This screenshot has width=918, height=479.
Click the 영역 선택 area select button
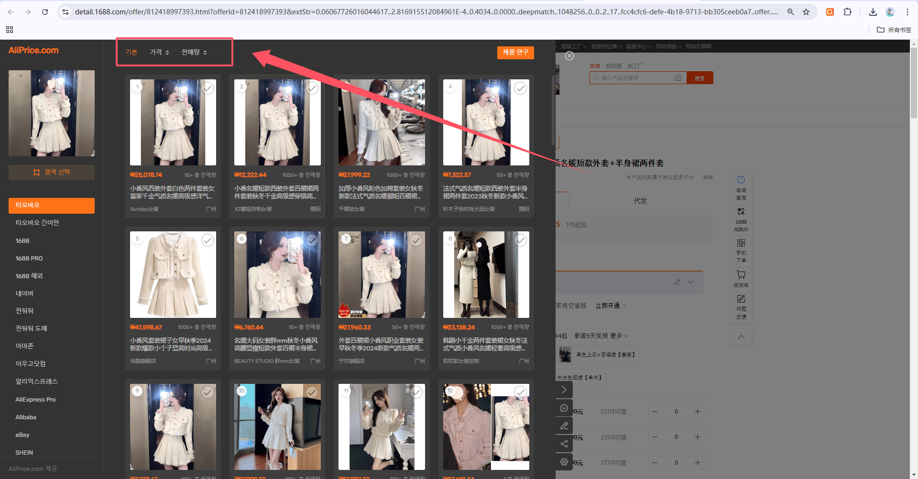click(52, 172)
